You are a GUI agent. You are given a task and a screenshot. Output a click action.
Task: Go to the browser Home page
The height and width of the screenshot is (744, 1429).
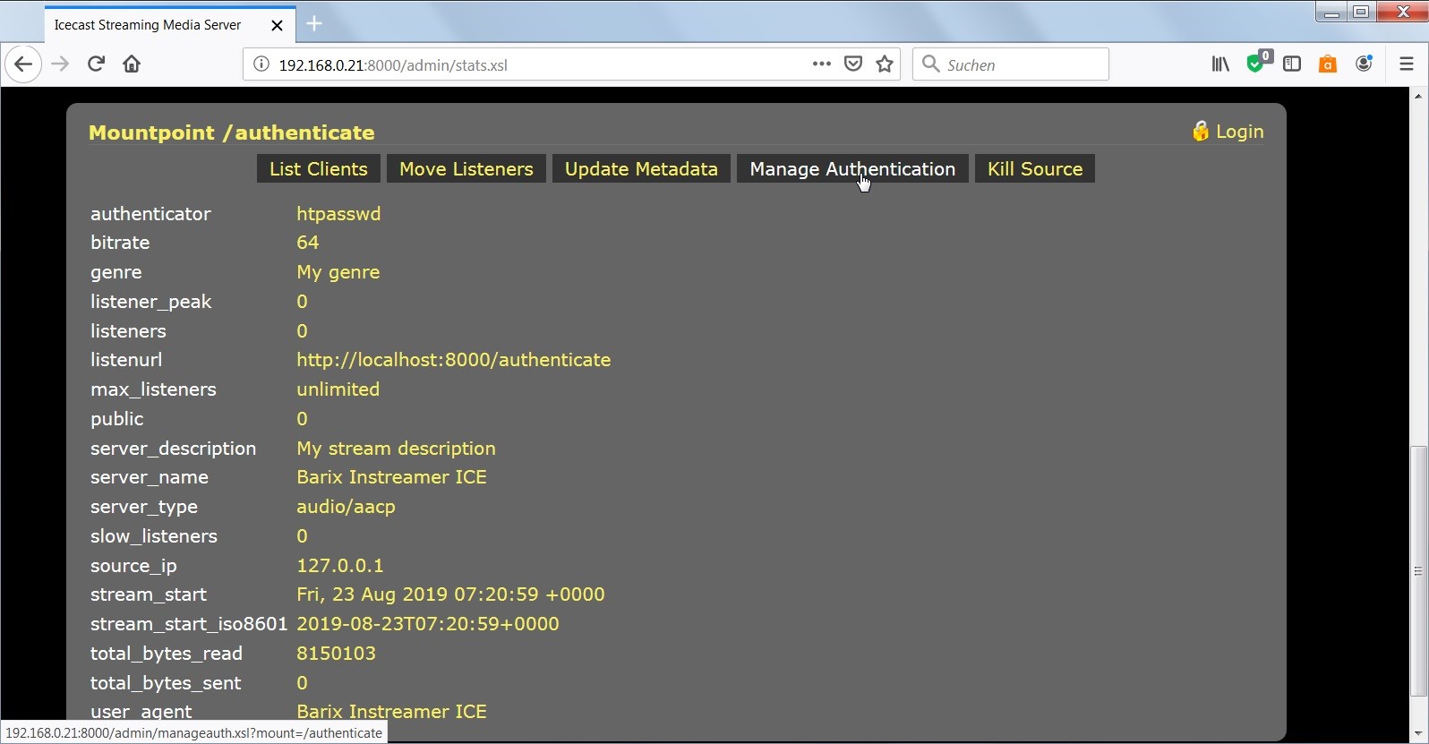tap(132, 64)
